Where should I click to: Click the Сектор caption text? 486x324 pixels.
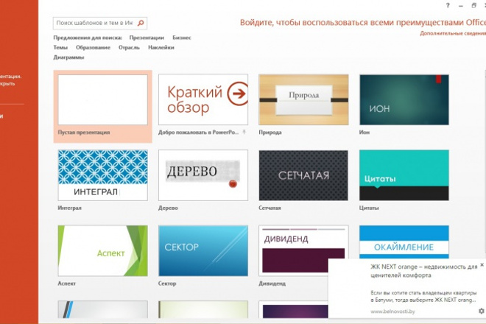pos(167,283)
